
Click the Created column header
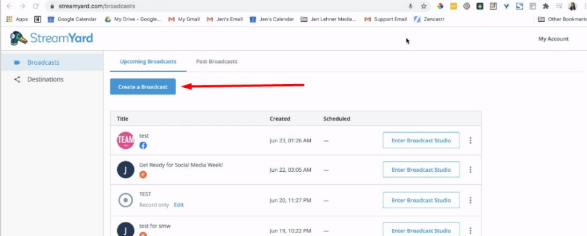[x=279, y=119]
